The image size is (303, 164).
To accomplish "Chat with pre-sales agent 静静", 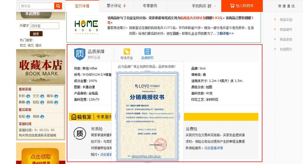I will click(24, 102).
